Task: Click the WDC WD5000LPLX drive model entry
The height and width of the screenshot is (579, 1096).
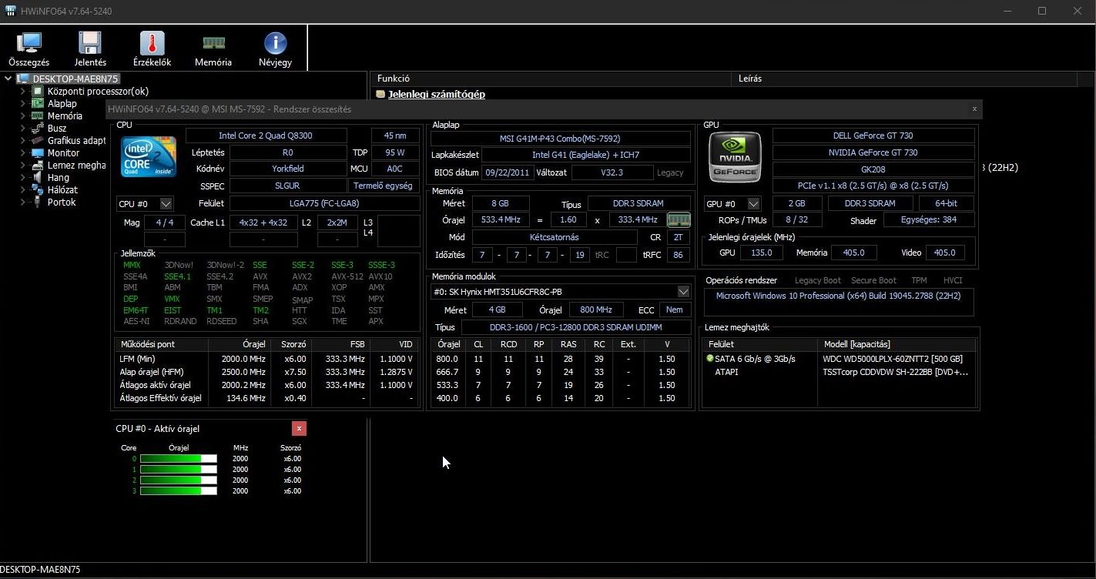Action: pyautogui.click(x=893, y=359)
